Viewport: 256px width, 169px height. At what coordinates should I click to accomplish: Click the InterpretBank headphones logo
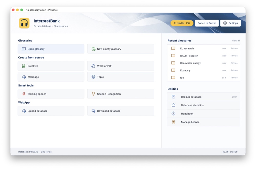tap(24, 23)
